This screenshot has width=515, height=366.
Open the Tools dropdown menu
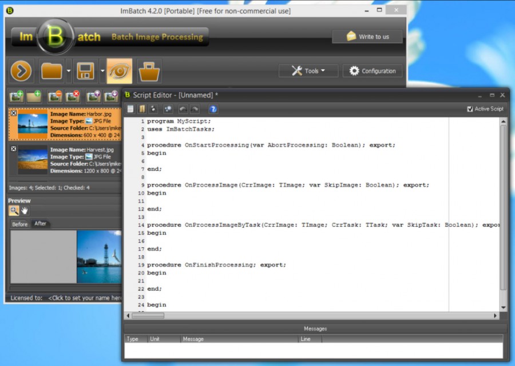tap(308, 71)
